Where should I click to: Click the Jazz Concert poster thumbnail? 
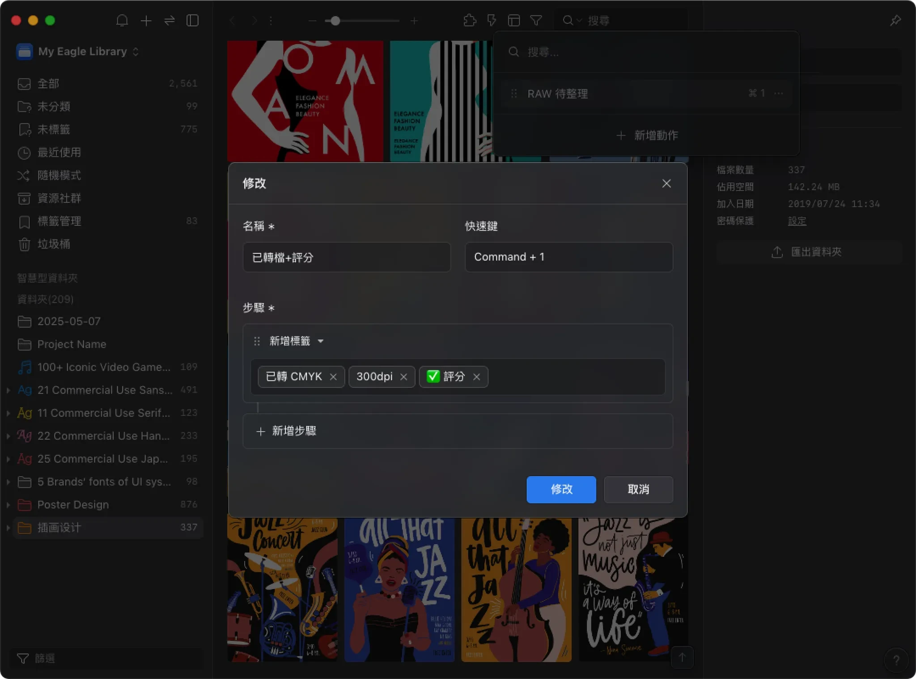point(282,589)
